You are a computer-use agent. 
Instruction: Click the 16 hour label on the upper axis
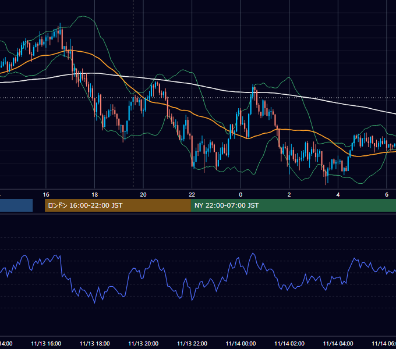tap(46, 195)
